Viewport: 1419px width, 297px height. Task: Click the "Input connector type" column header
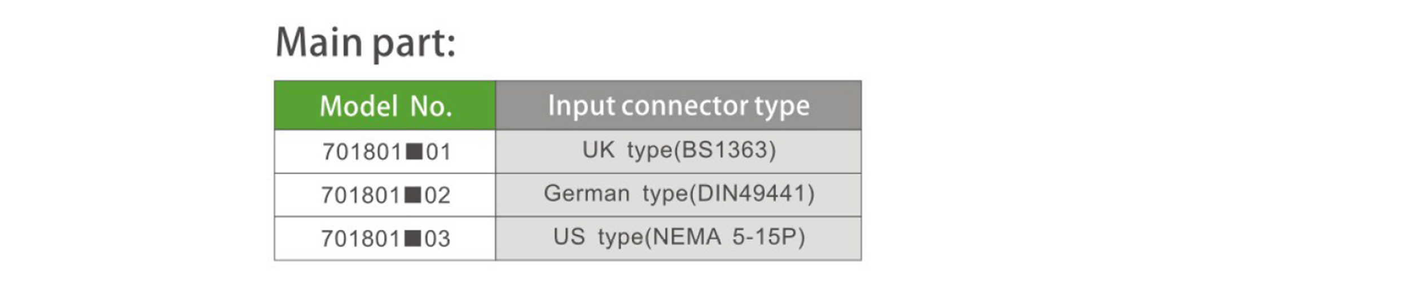678,106
